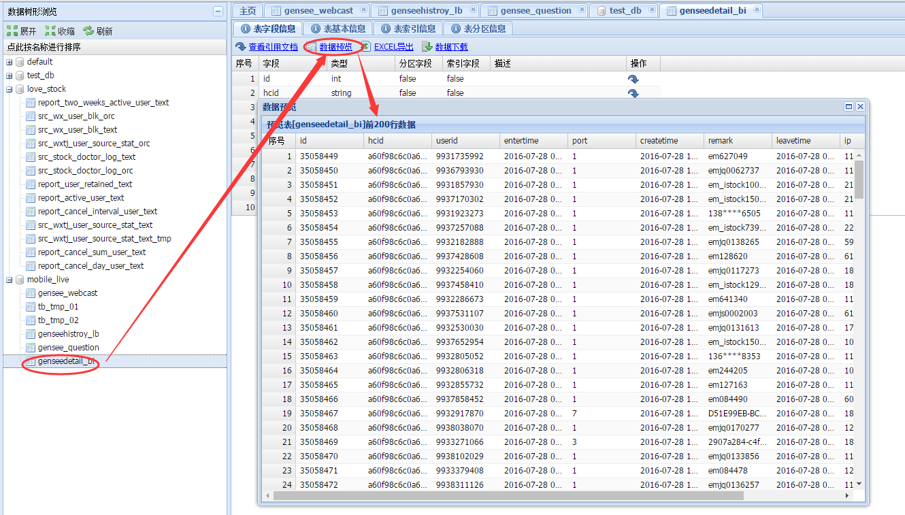
Task: Select report_cancel_sum_user_text in the tree
Action: tap(92, 252)
